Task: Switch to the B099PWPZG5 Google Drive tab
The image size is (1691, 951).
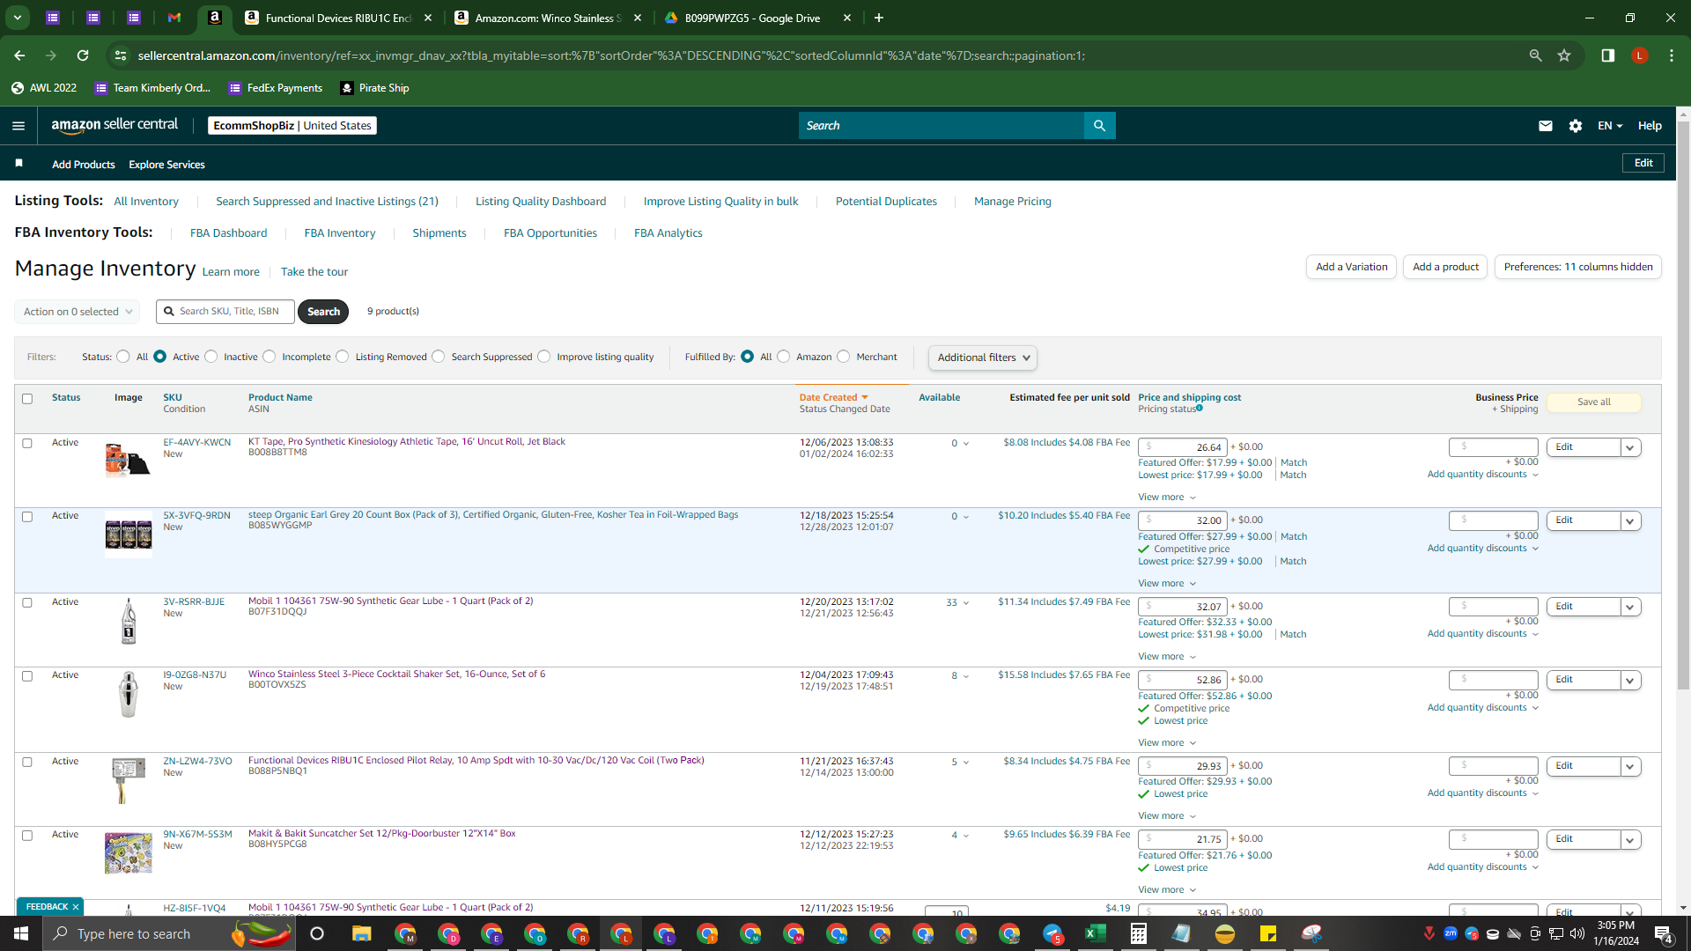Action: (x=757, y=18)
